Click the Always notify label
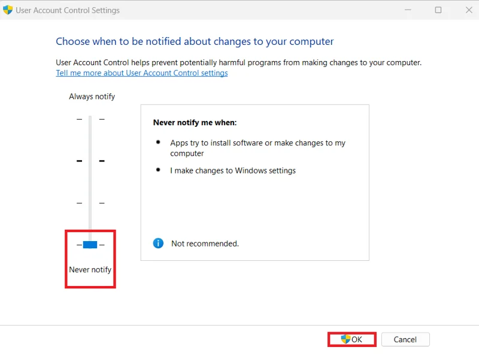 92,96
